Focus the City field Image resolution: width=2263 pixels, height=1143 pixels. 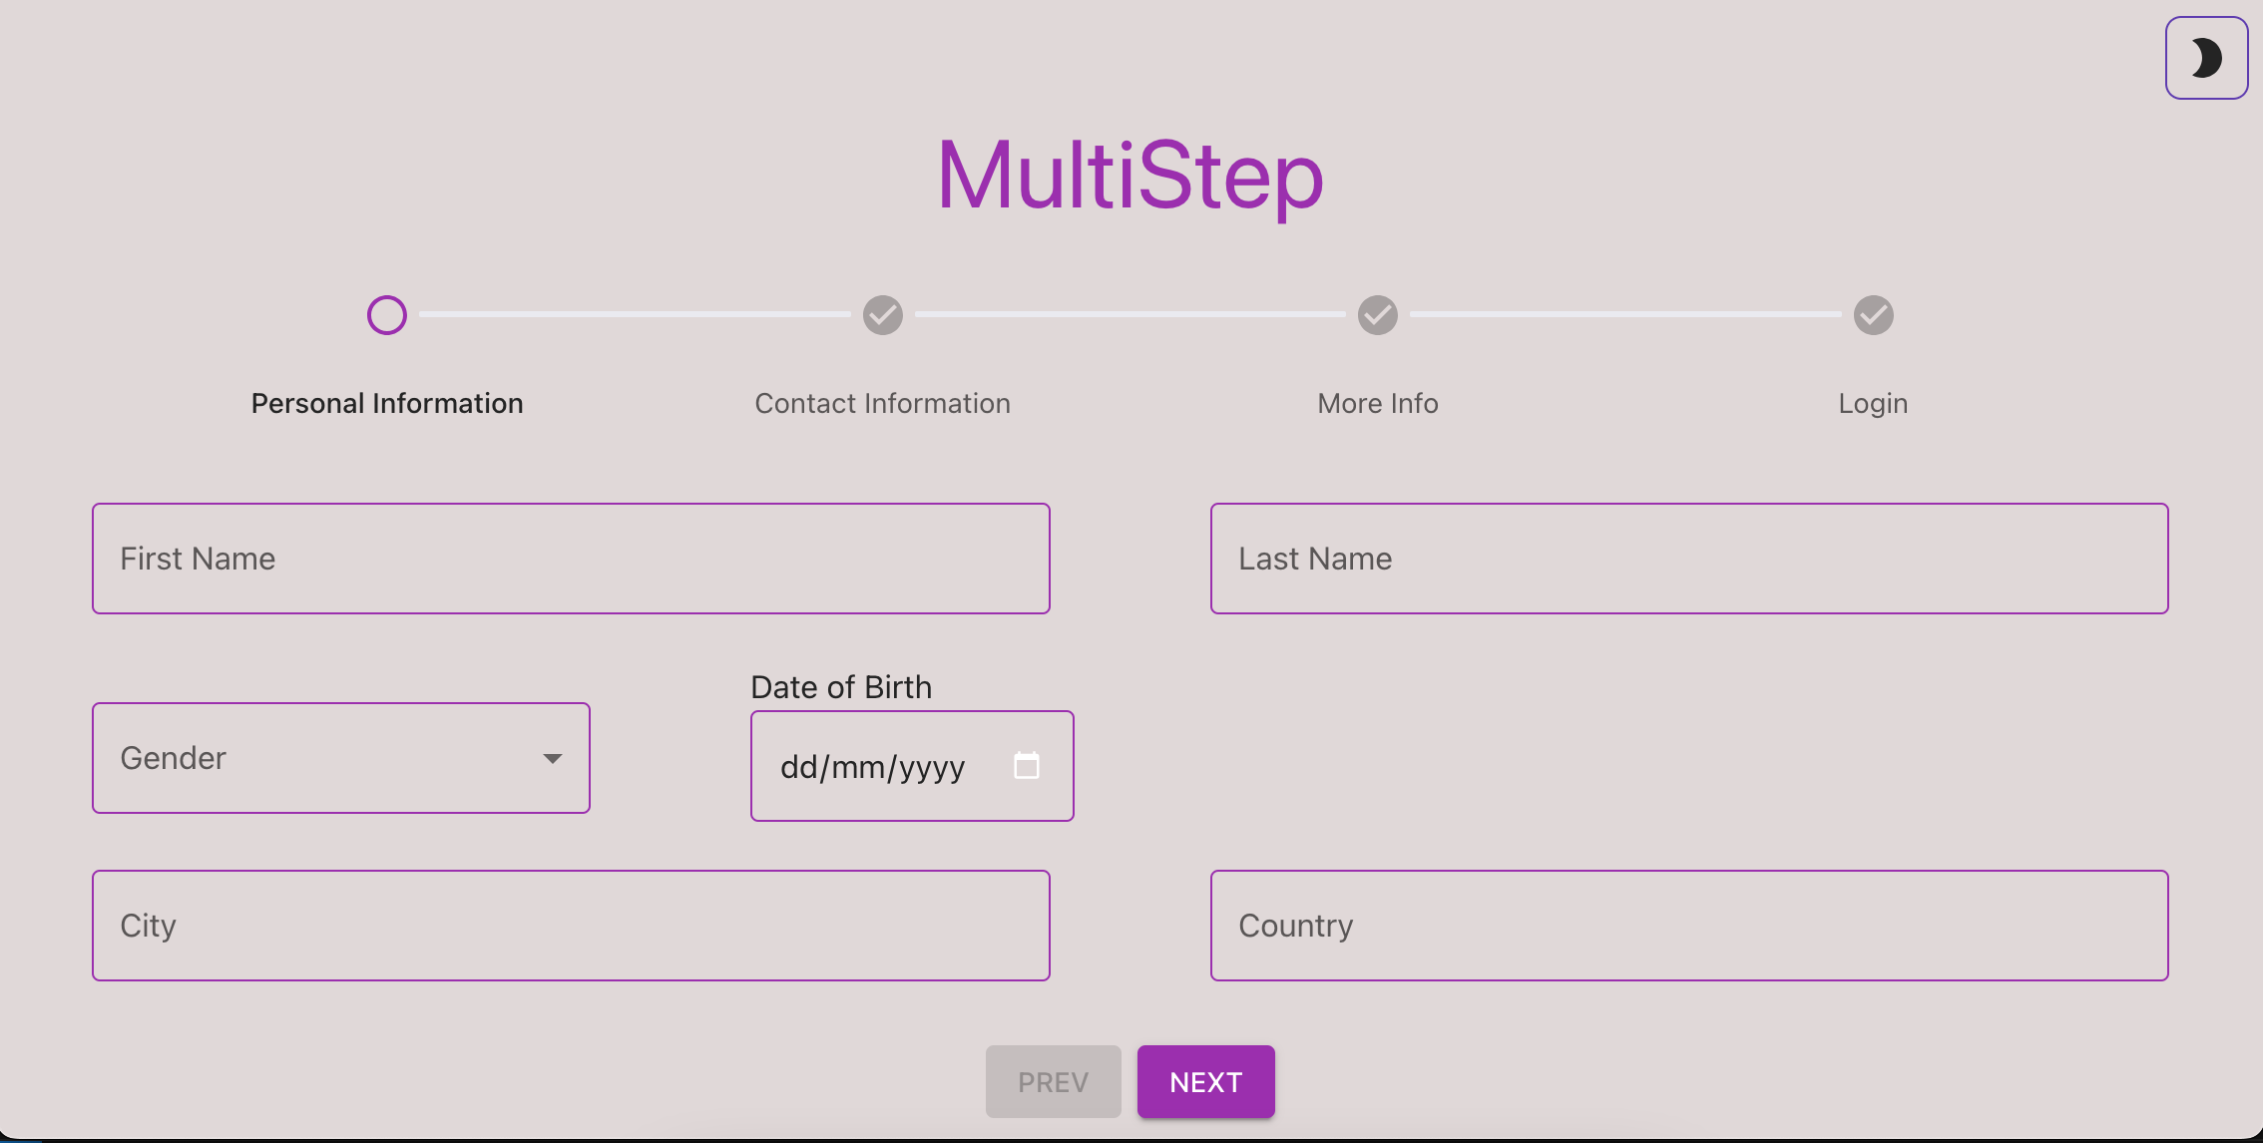[571, 926]
